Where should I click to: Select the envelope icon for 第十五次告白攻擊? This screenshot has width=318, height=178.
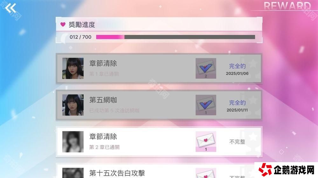click(x=206, y=173)
